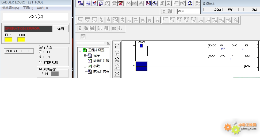This screenshot has height=137, width=260.
Task: Click the F7 output coil icon
Action: point(117,73)
